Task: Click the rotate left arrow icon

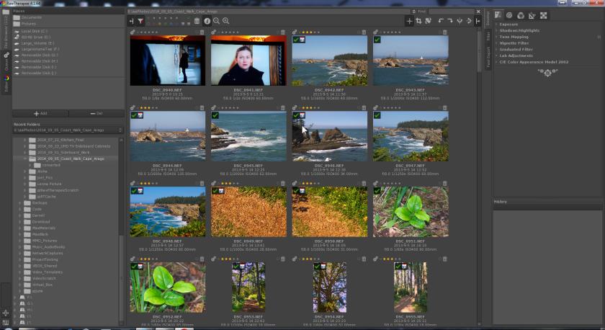Action: (439, 21)
